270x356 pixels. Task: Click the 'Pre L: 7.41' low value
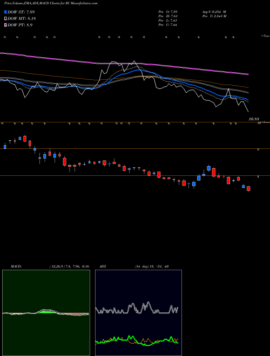(x=168, y=20)
